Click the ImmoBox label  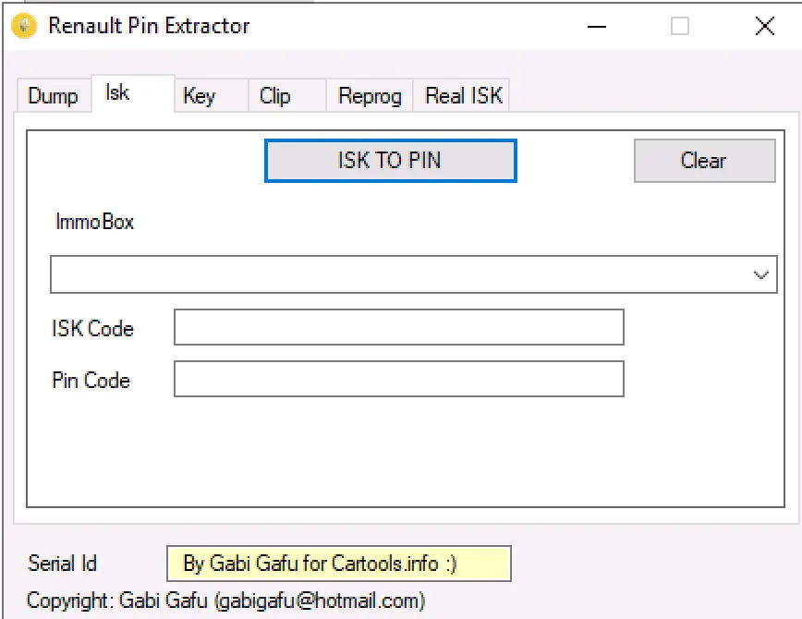coord(94,222)
